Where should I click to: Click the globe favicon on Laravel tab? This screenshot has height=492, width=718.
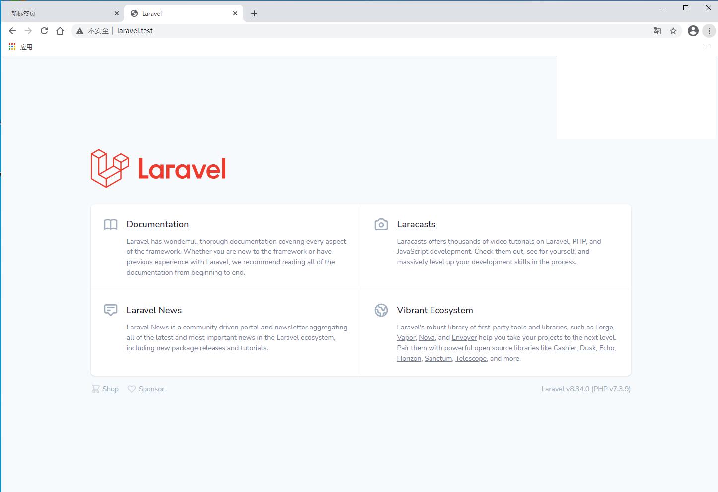[x=134, y=13]
